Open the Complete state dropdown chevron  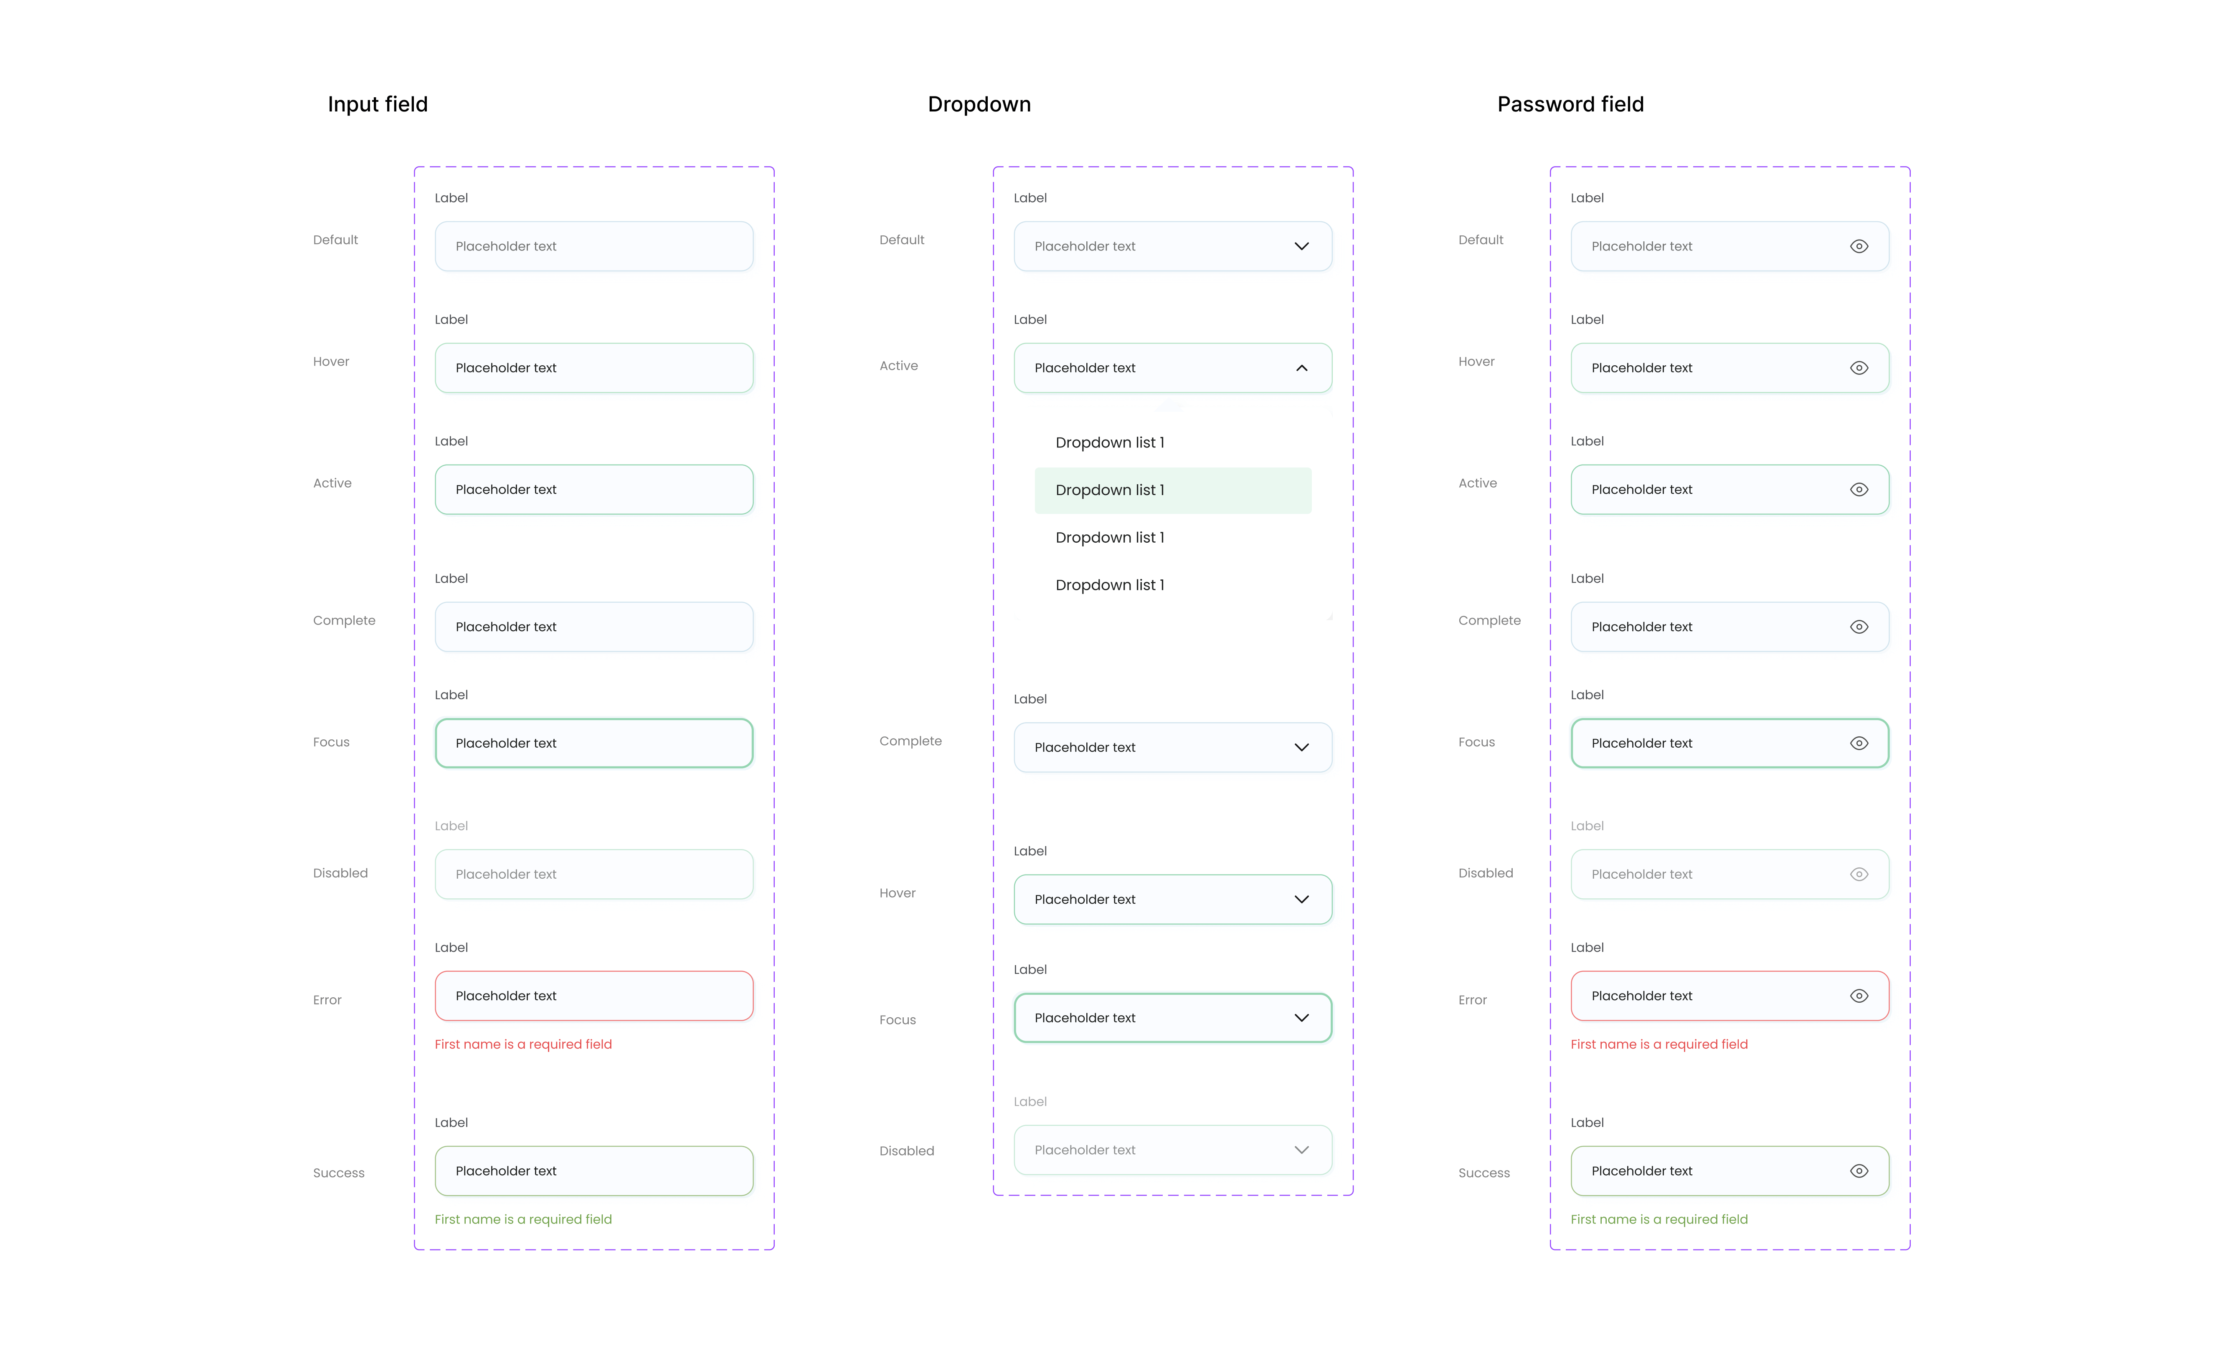coord(1301,748)
